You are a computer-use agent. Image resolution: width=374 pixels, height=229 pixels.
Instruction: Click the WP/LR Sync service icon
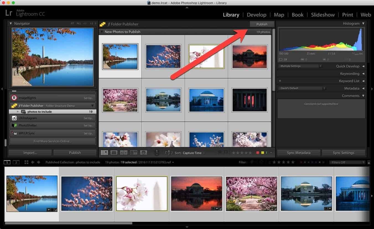(x=14, y=133)
